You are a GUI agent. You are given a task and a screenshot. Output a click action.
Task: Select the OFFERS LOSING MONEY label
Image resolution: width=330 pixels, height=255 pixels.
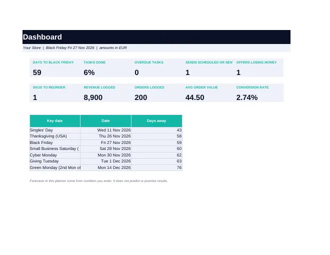click(256, 62)
